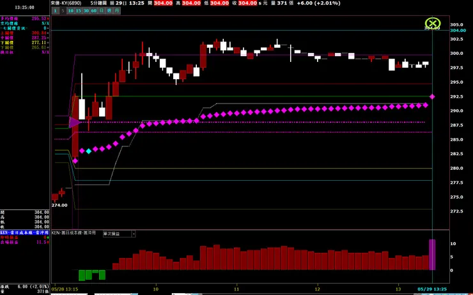Select the 上關價 300.84 row
This screenshot has height=295, width=473.
25,33
